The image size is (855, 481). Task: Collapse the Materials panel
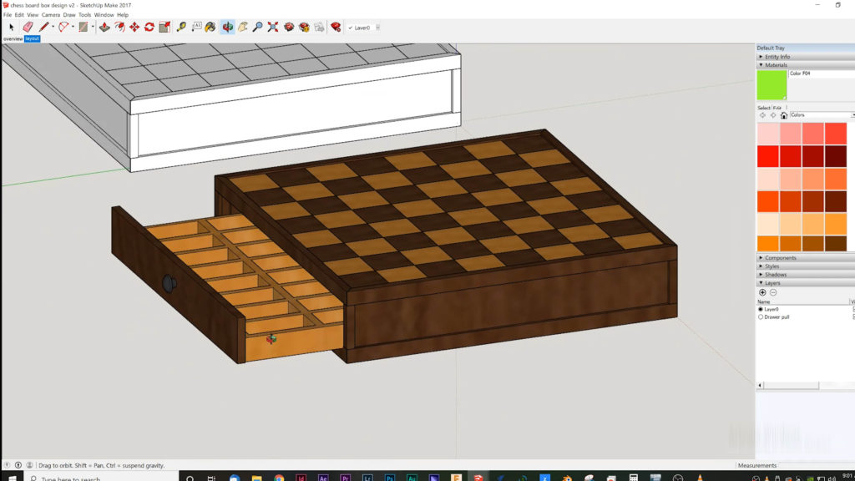(806, 65)
